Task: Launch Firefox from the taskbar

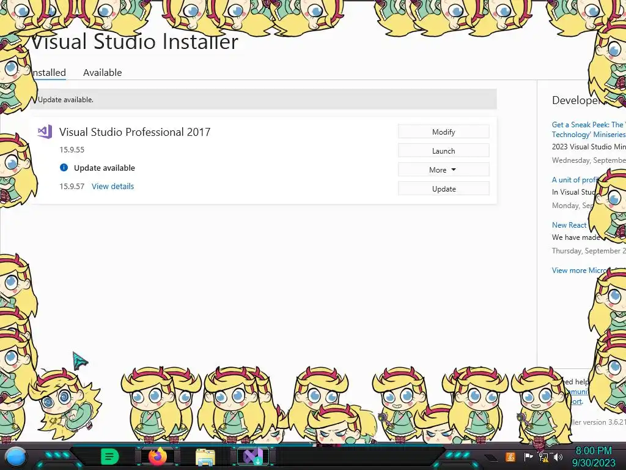Action: click(158, 457)
